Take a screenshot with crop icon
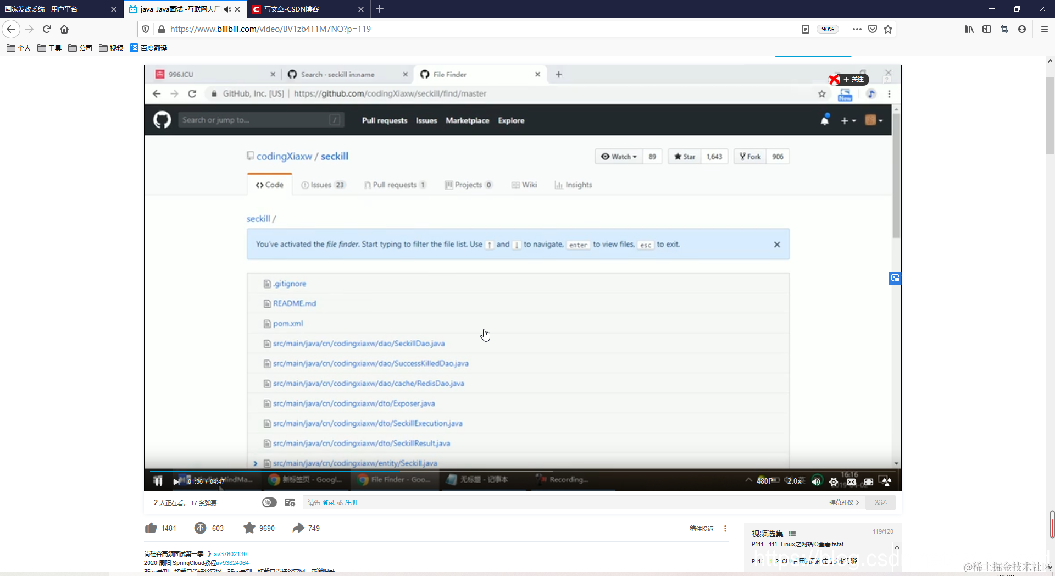Screen dimensions: 1055x576 point(1004,29)
